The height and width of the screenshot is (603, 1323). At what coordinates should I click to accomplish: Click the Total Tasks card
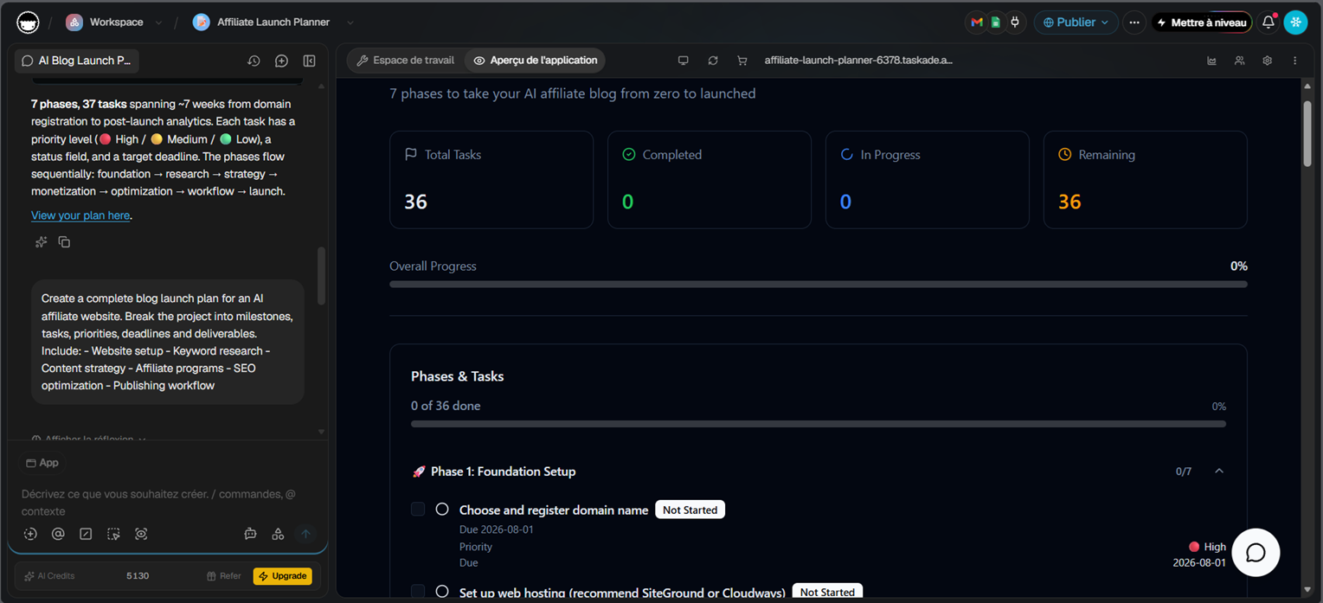(x=491, y=180)
